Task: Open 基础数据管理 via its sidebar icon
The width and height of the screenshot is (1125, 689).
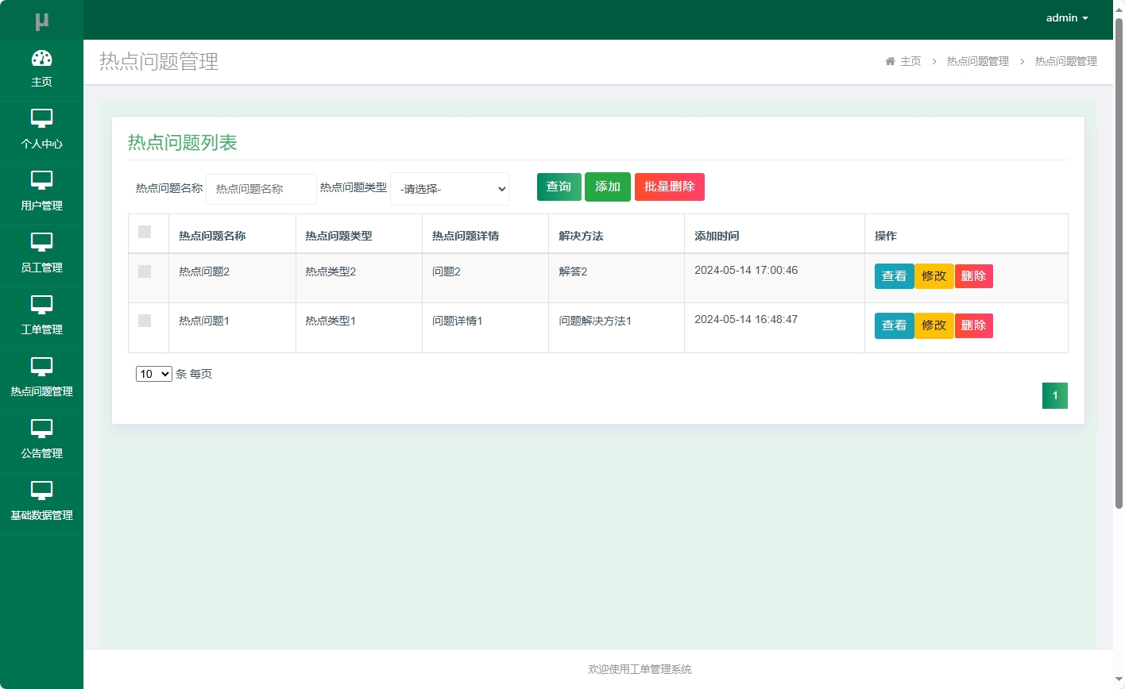Action: pyautogui.click(x=41, y=491)
